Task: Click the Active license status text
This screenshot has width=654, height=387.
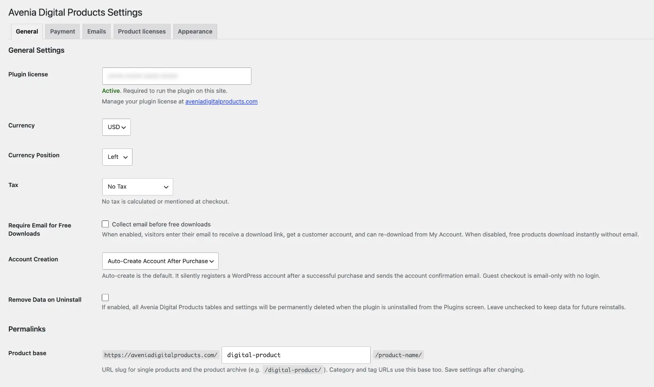Action: pos(111,91)
